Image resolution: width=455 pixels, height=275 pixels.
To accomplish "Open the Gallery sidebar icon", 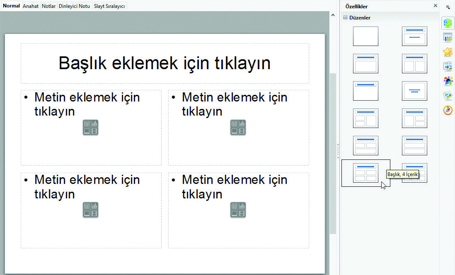I will (448, 96).
